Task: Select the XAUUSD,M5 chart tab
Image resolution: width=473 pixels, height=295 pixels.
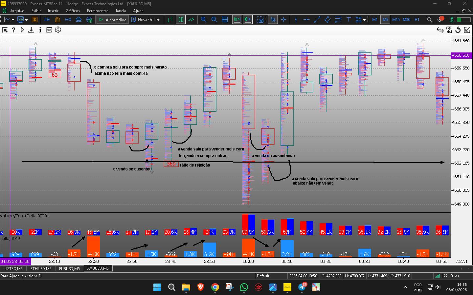Action: tap(98, 268)
